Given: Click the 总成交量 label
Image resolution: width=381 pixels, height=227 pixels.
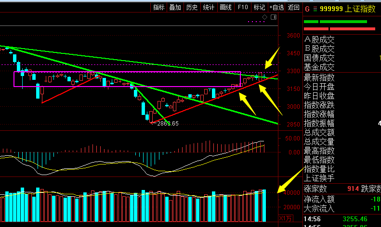Looking at the screenshot, I should coord(319,141).
